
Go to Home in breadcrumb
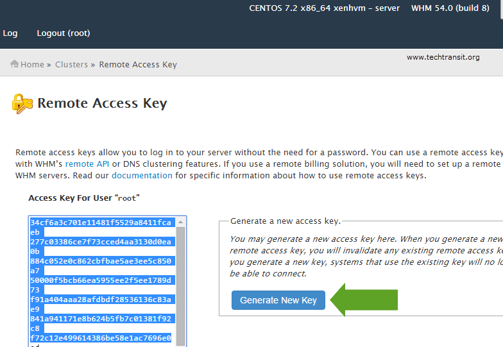(32, 64)
